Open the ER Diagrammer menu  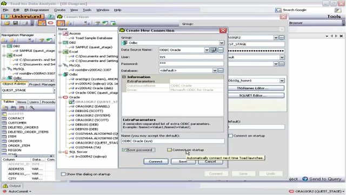pyautogui.click(x=37, y=10)
